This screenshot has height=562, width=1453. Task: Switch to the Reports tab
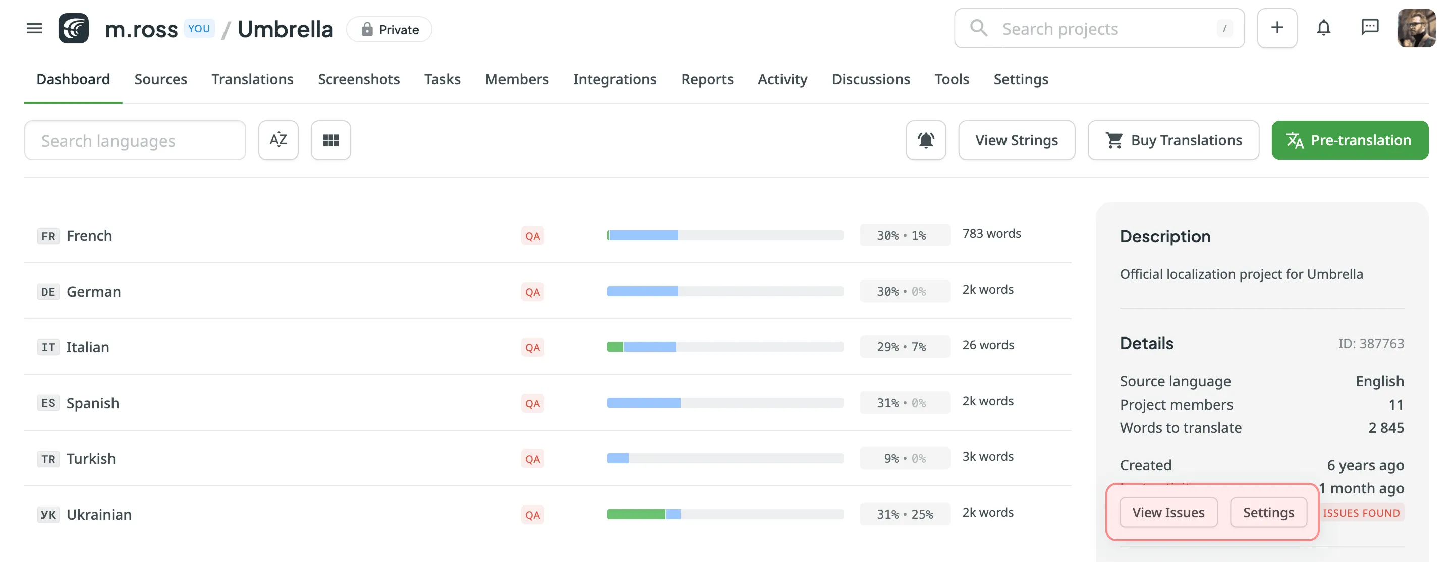pyautogui.click(x=707, y=79)
